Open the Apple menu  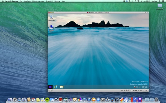[3, 1]
